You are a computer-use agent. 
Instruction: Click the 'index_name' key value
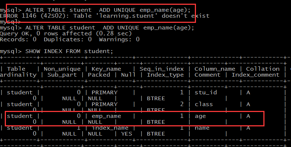(110, 128)
